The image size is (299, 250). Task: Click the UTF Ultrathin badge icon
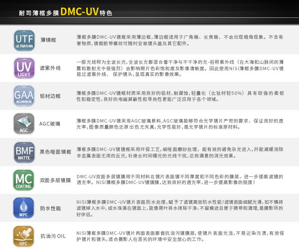point(24,41)
